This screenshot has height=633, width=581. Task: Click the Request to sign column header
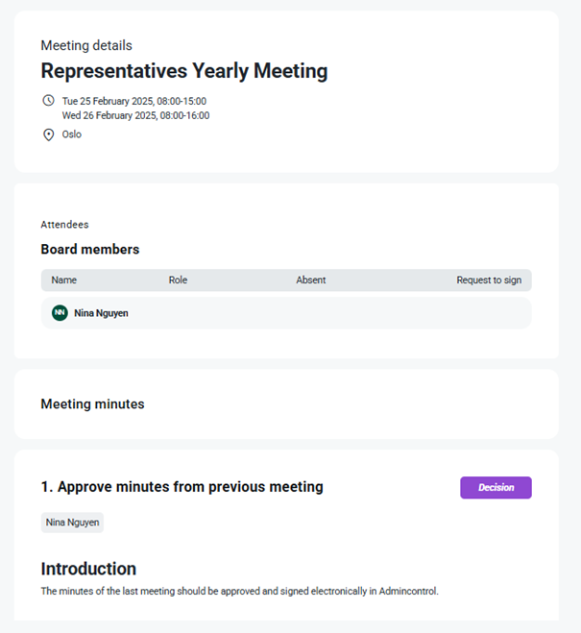click(x=489, y=280)
